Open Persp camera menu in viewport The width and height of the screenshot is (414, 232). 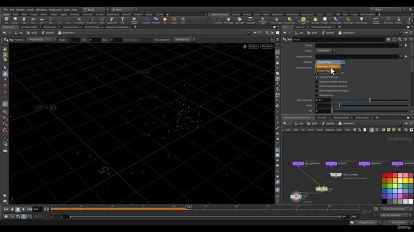point(253,46)
